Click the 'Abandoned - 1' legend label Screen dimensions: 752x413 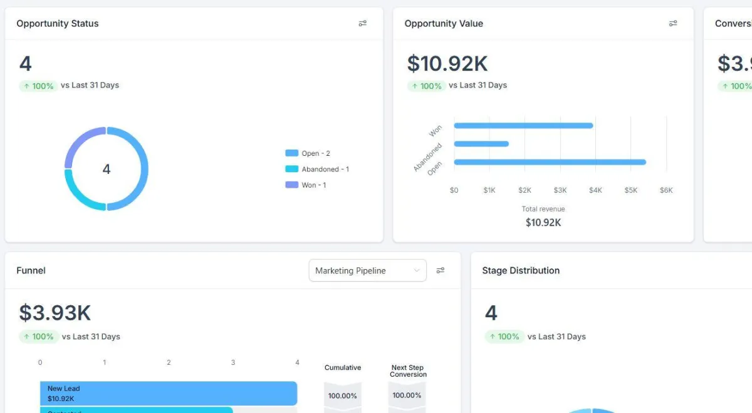(x=325, y=169)
